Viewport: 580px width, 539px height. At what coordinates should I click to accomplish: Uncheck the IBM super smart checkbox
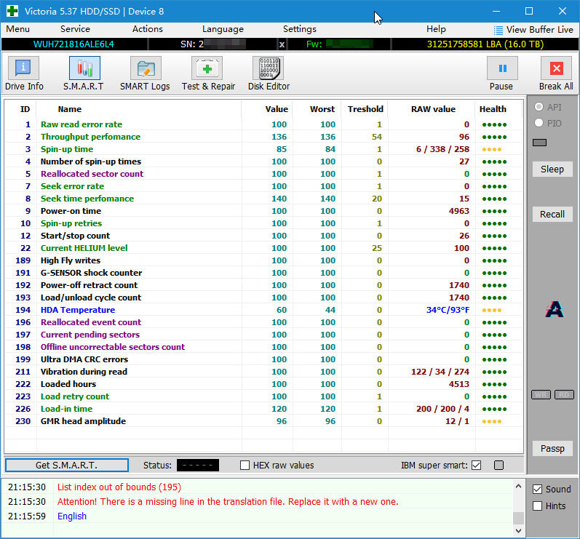[477, 466]
